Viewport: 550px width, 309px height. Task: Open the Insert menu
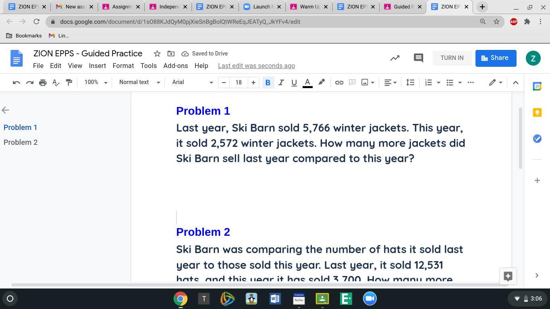[97, 66]
